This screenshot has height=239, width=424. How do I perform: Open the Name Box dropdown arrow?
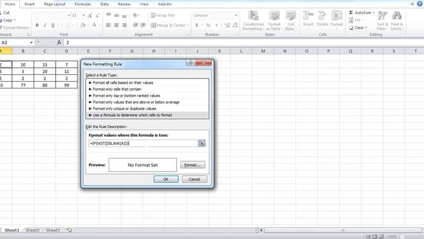[x=31, y=42]
